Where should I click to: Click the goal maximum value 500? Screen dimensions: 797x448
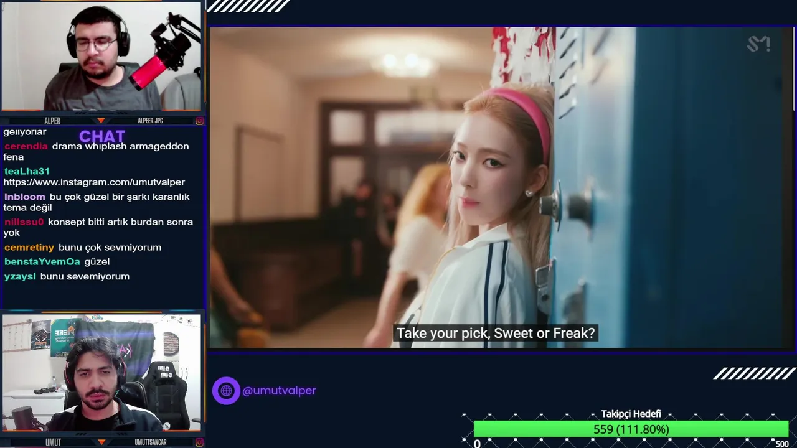click(x=782, y=444)
